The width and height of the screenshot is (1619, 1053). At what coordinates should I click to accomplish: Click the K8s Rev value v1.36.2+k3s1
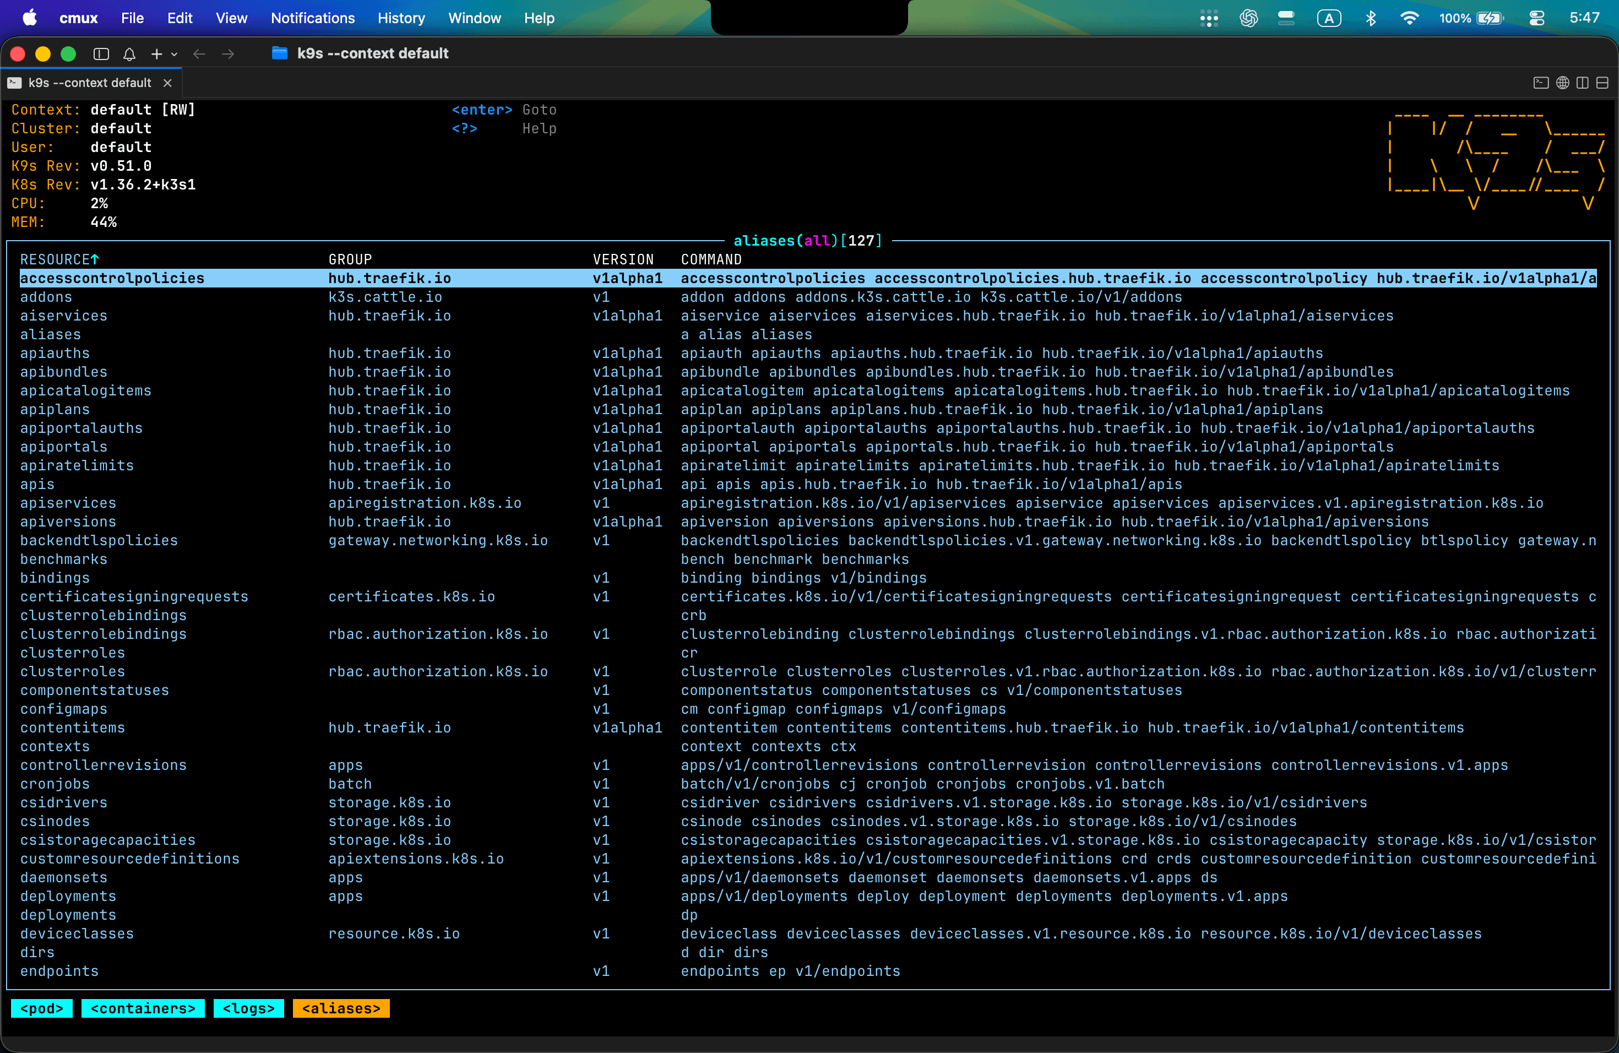143,184
